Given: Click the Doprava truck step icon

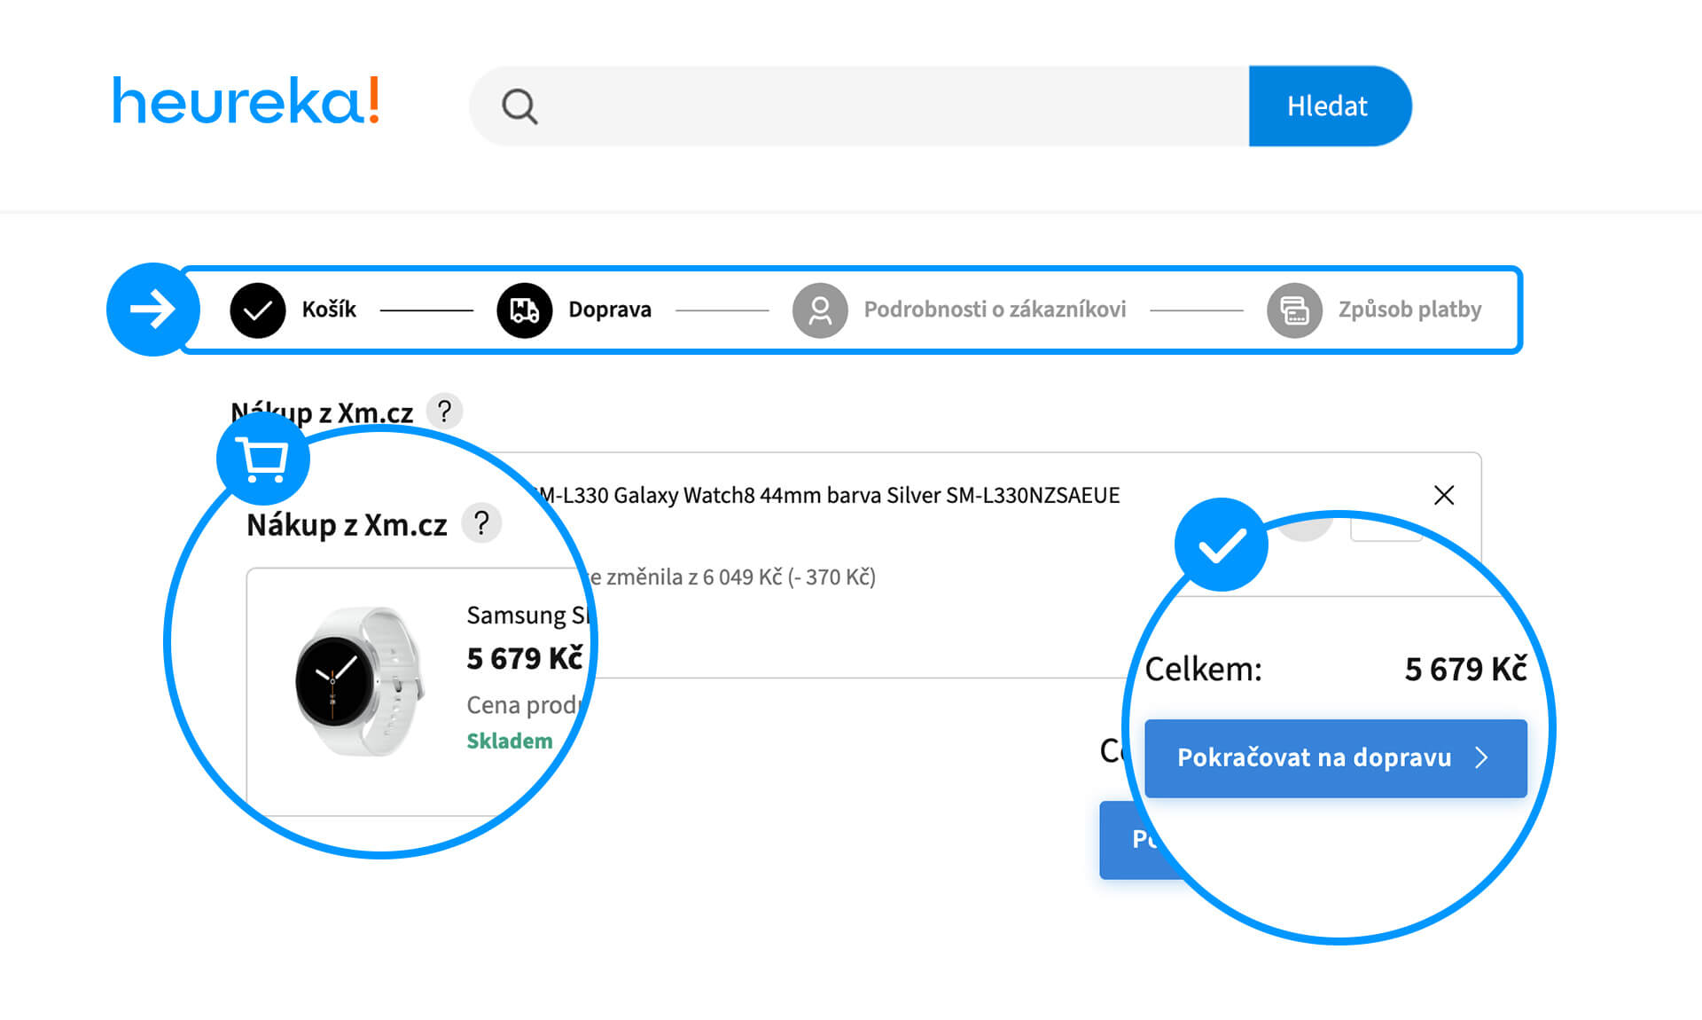Looking at the screenshot, I should click(524, 310).
